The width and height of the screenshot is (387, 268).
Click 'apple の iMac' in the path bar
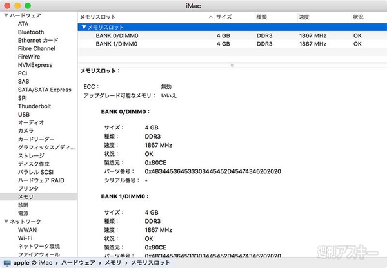pyautogui.click(x=33, y=263)
